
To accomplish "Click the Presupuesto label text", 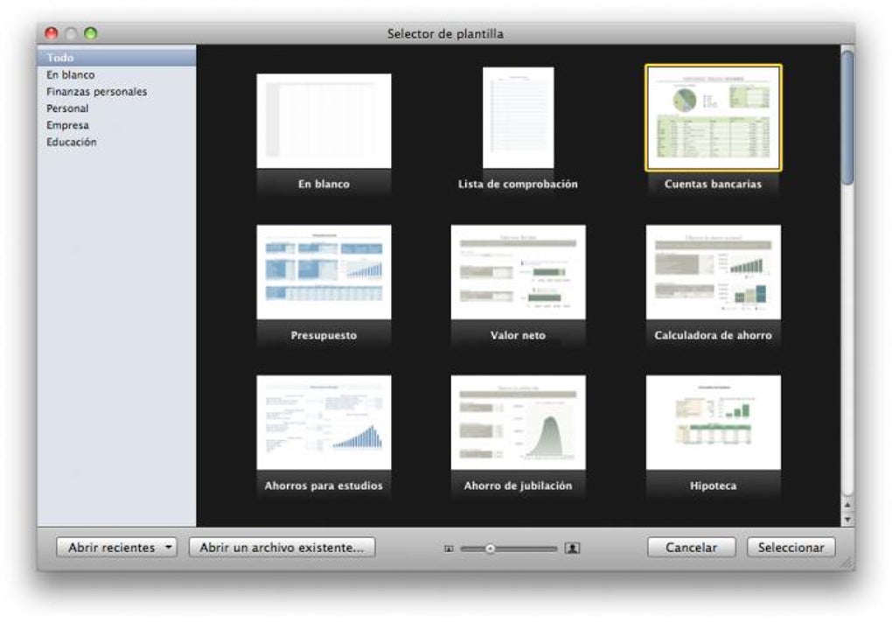I will coord(324,335).
